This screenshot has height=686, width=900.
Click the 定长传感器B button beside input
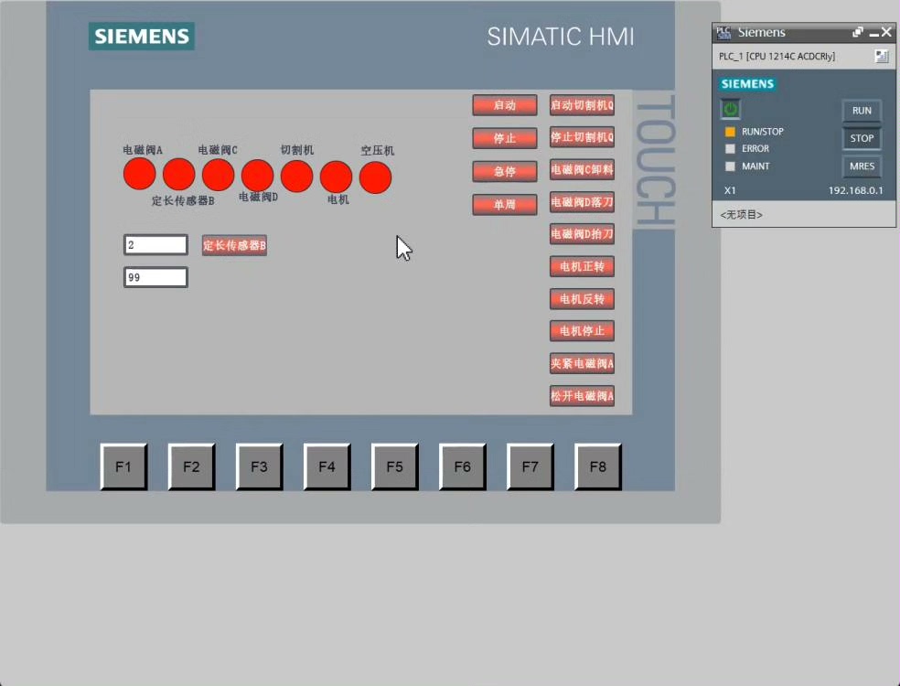tap(234, 246)
